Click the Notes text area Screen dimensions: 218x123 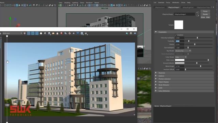coord(184,115)
